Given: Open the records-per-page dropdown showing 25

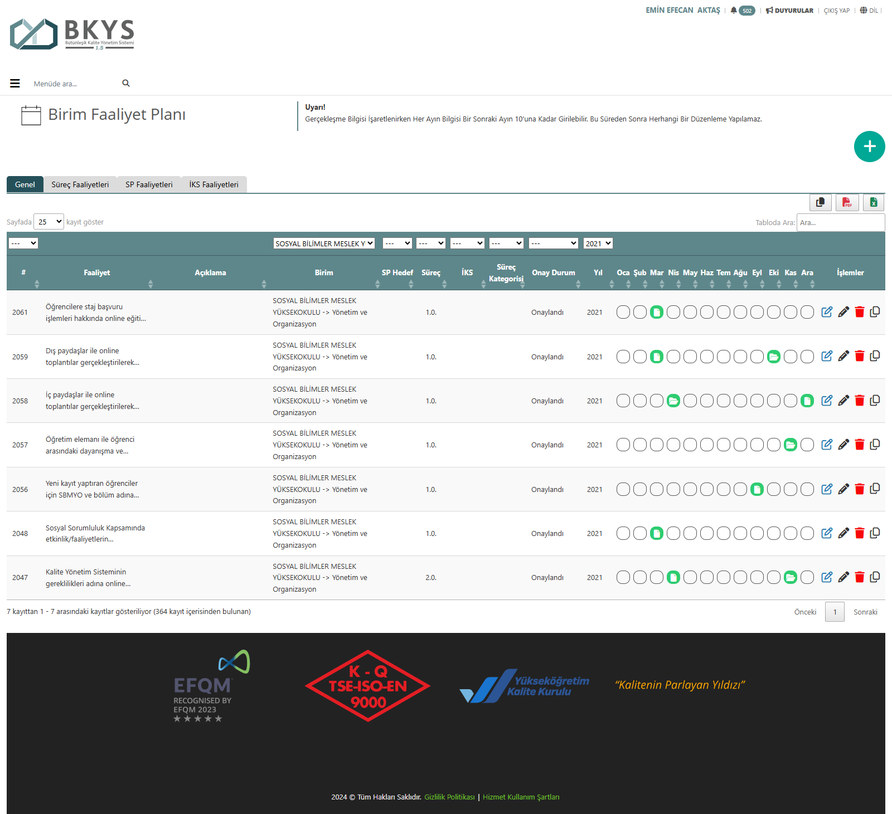Looking at the screenshot, I should 49,222.
